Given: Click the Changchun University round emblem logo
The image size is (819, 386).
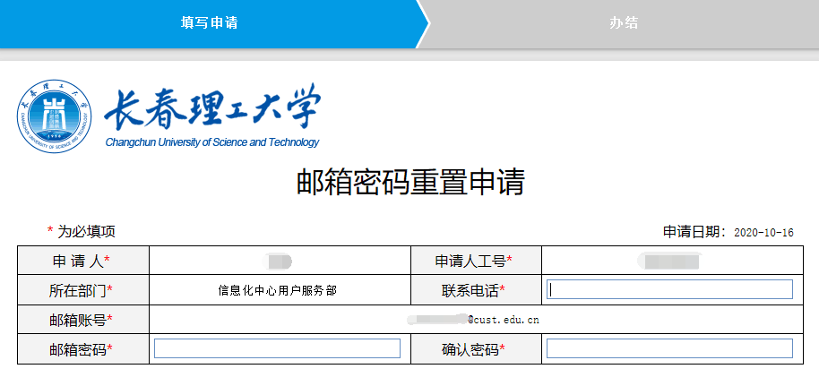Looking at the screenshot, I should [54, 116].
